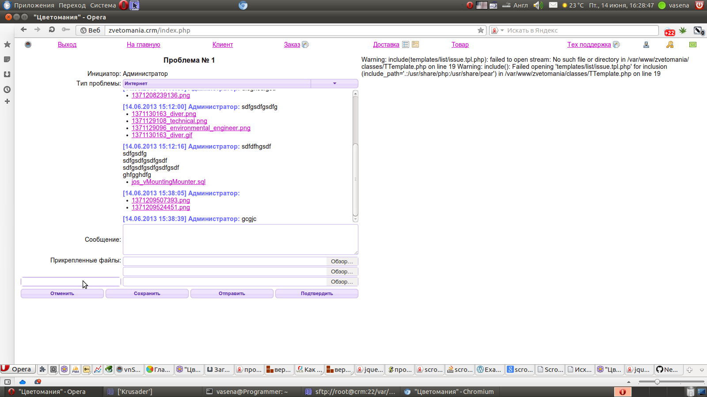Click the scroll-down arrow of message history
Image resolution: width=707 pixels, height=397 pixels.
(x=355, y=219)
